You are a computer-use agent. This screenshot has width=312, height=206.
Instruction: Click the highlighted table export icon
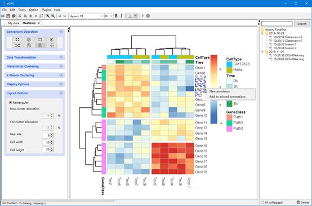click(40, 46)
